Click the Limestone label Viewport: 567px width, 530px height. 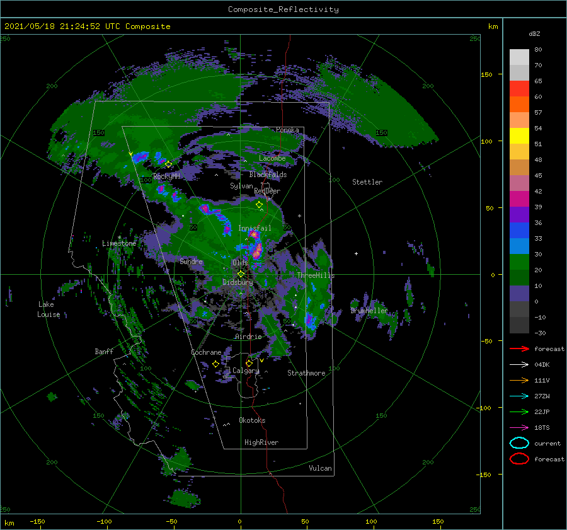[119, 243]
